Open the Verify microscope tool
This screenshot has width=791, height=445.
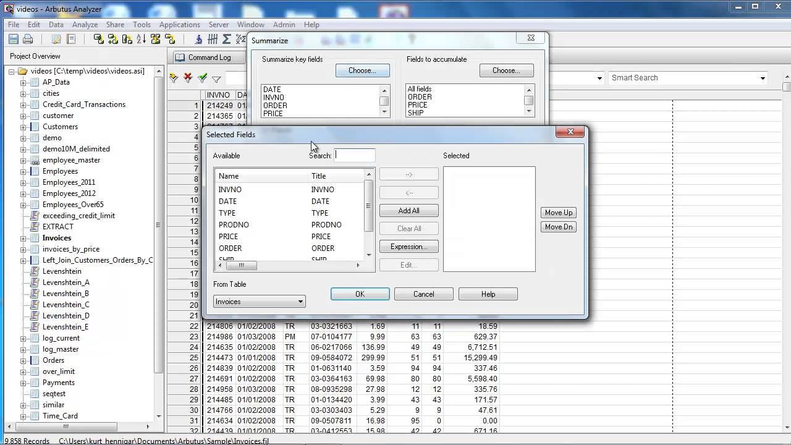pyautogui.click(x=199, y=39)
